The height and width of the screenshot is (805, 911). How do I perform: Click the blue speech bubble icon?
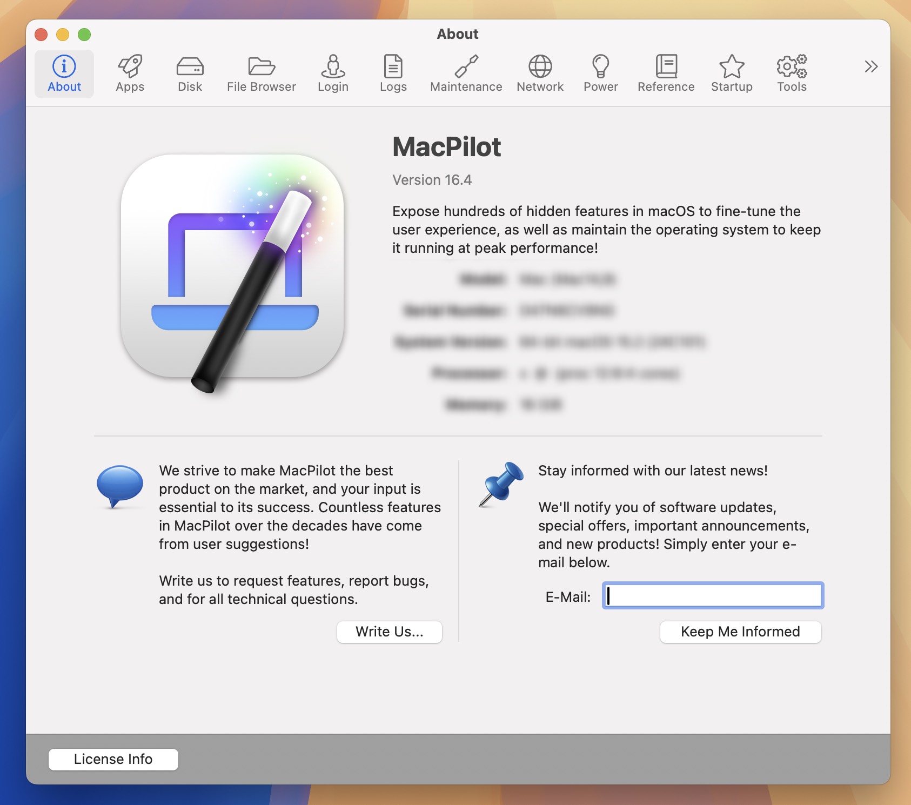click(x=120, y=486)
